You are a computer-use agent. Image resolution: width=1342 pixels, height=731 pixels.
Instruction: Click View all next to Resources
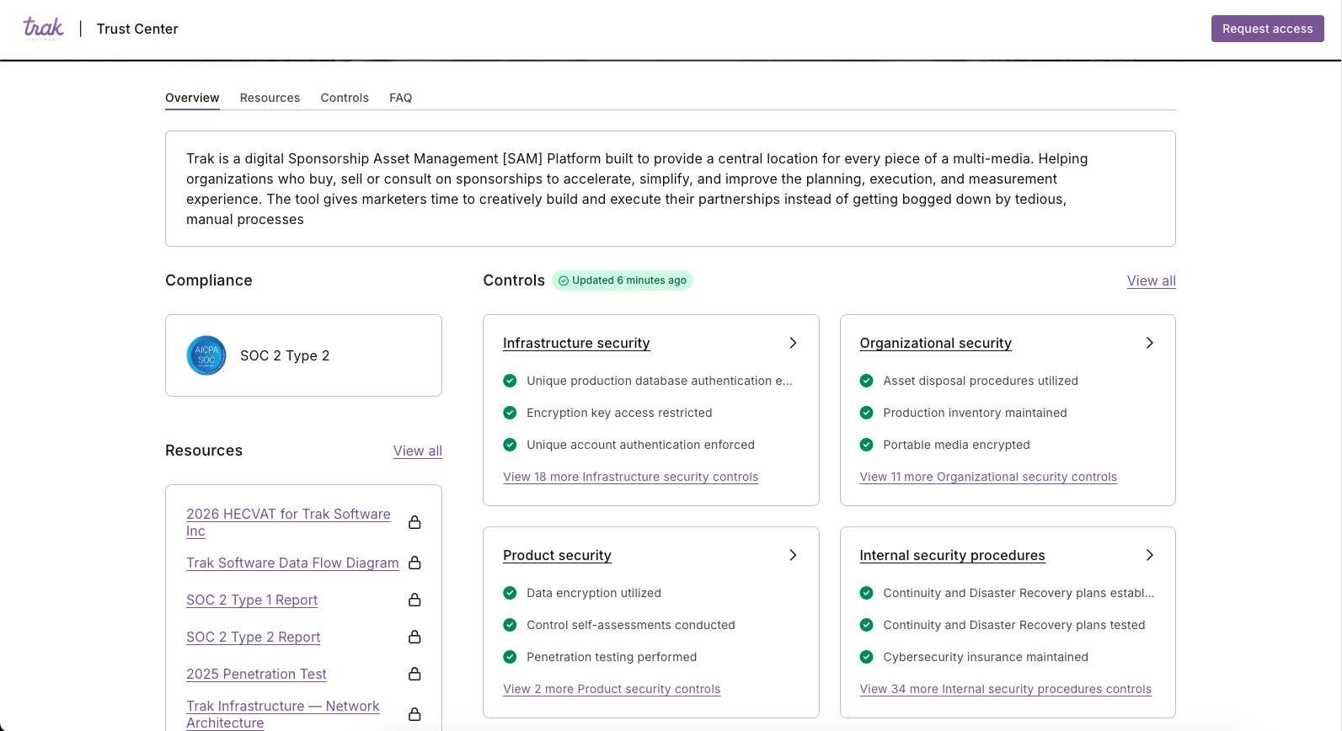coord(418,451)
